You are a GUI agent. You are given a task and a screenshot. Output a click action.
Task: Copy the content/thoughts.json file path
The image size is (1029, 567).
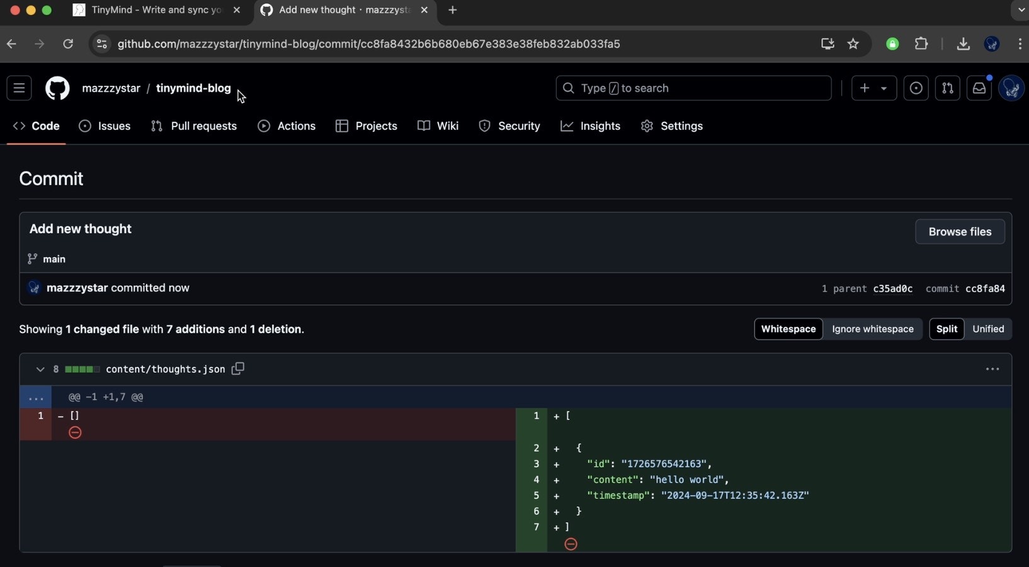tap(237, 369)
